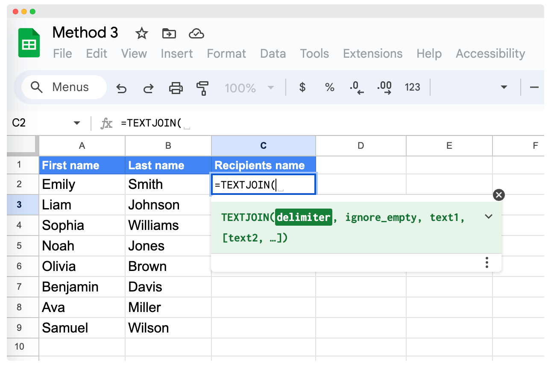Open the Extensions menu
The height and width of the screenshot is (365, 551).
[x=372, y=54]
